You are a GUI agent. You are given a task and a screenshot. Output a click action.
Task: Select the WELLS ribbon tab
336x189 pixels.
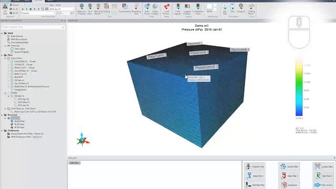click(50, 1)
